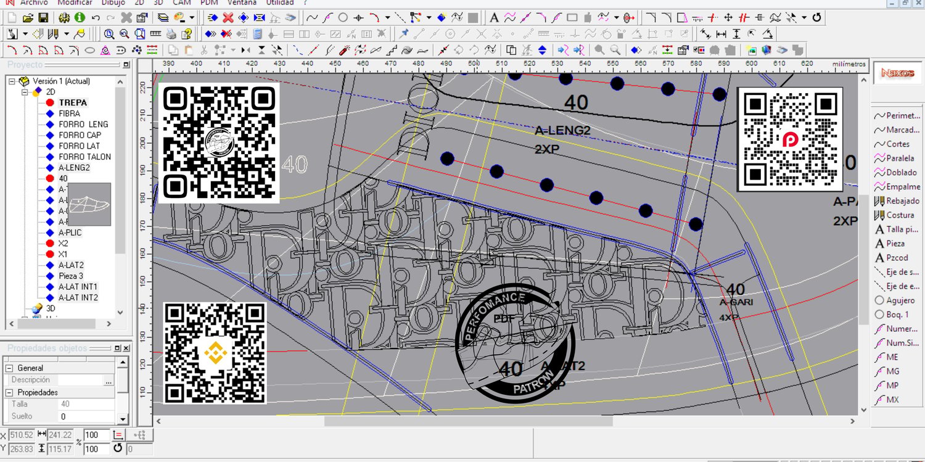Select the vertical dimension measure tool

[x=736, y=33]
